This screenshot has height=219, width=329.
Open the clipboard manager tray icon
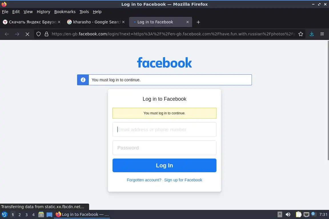[298, 214]
